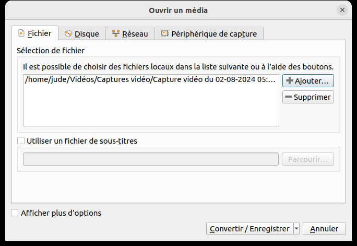The width and height of the screenshot is (357, 246).
Task: Click the Annuler button
Action: pos(324,228)
